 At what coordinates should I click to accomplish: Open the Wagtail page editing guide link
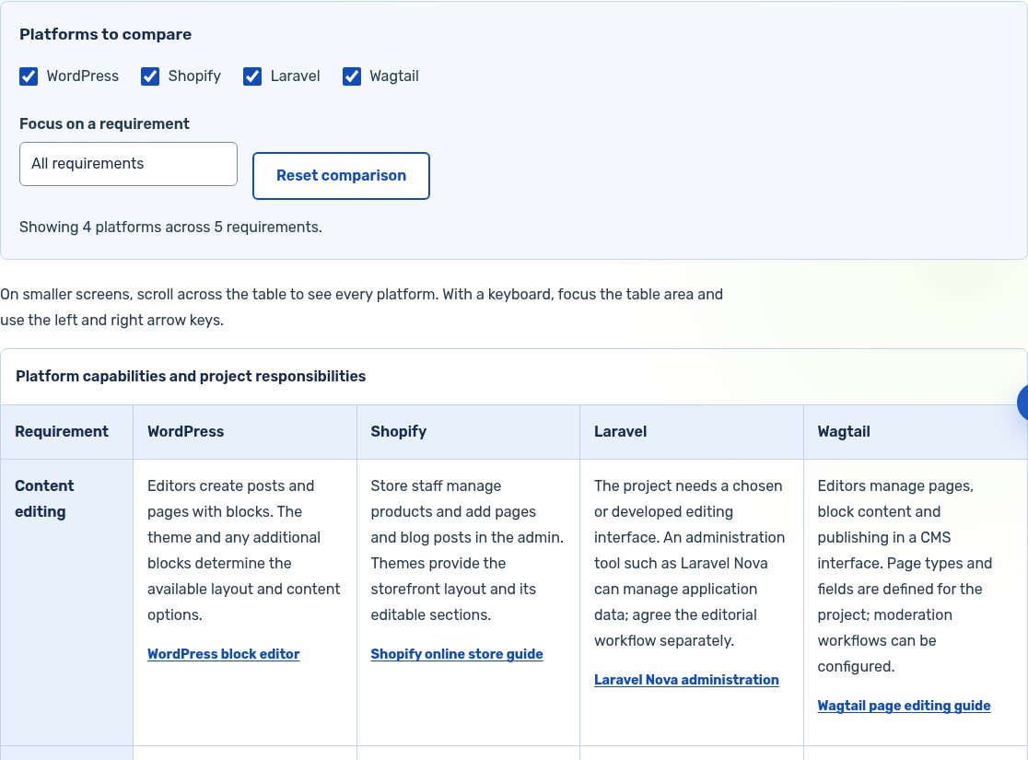click(904, 706)
